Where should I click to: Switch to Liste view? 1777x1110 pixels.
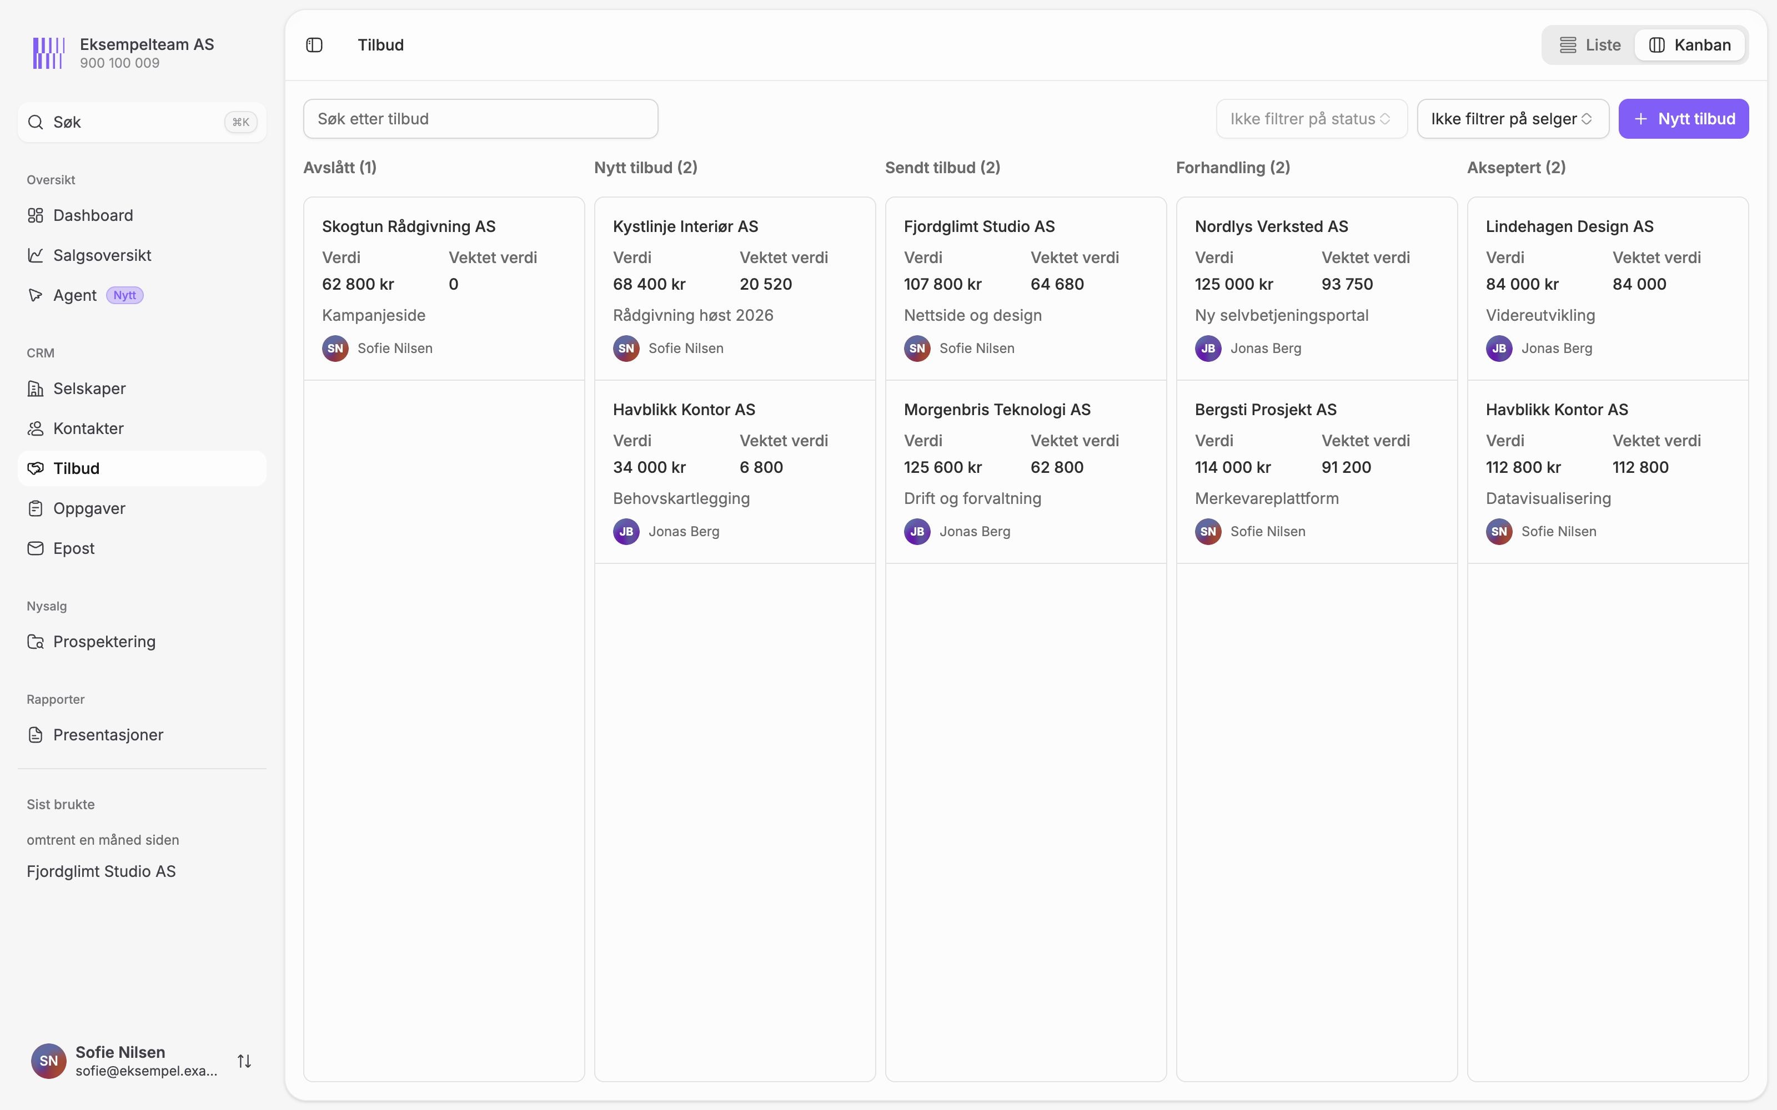click(x=1590, y=45)
